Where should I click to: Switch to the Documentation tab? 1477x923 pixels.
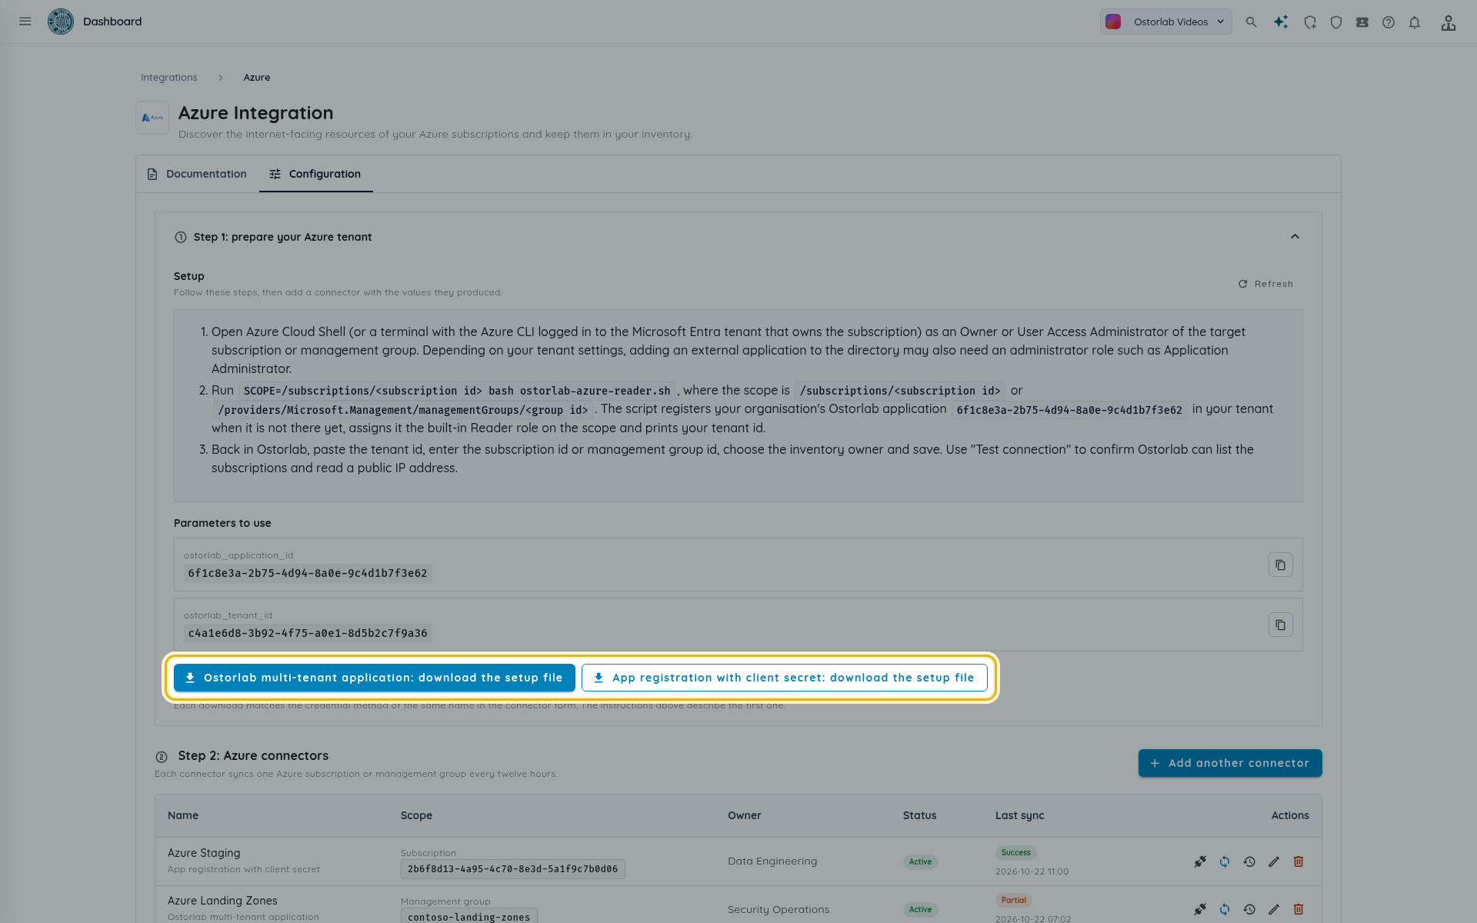pyautogui.click(x=197, y=174)
